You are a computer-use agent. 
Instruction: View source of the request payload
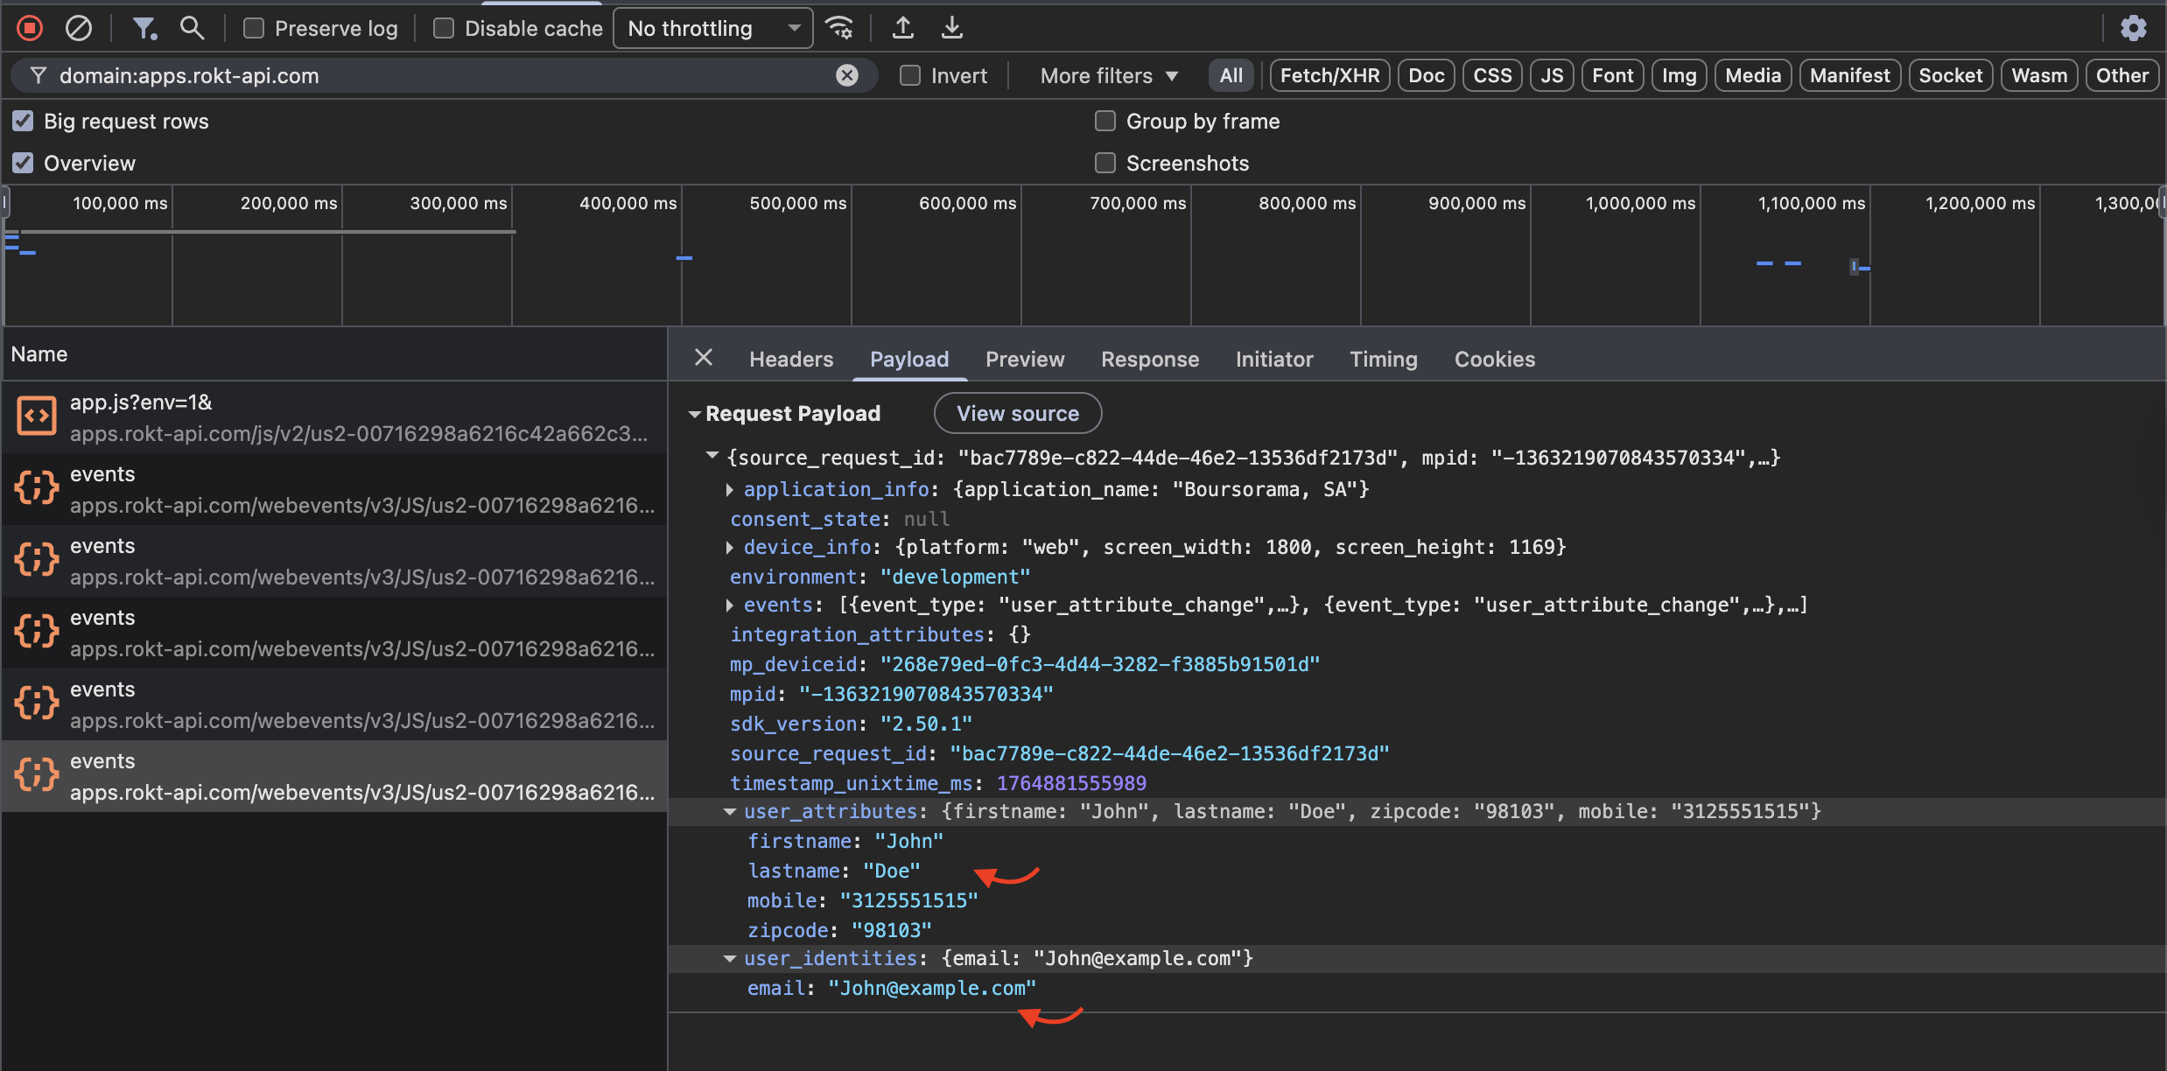point(1018,413)
